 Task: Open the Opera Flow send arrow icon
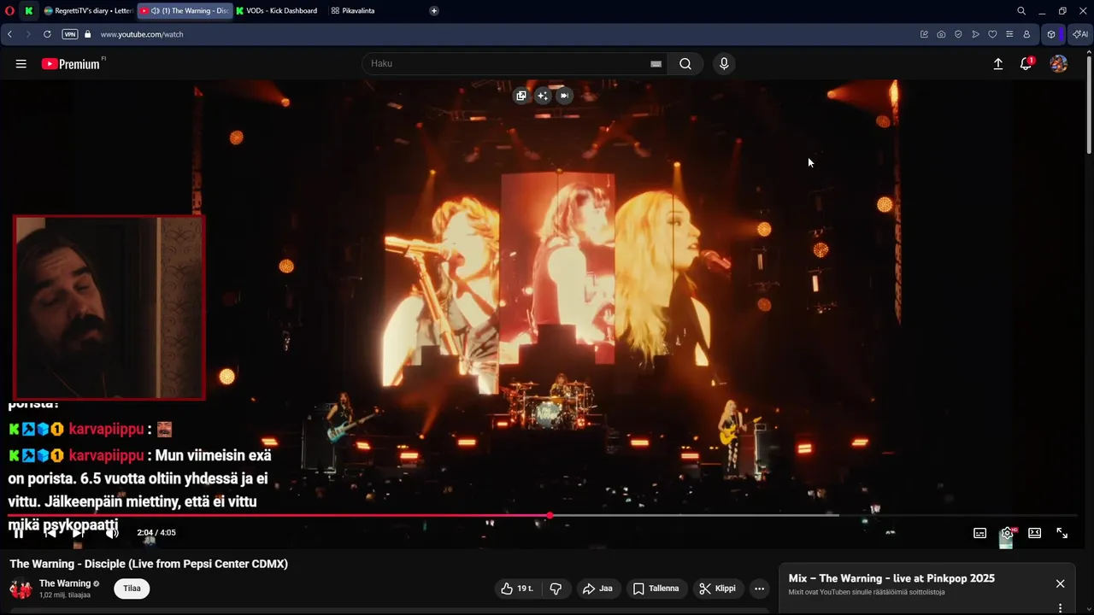pos(975,34)
